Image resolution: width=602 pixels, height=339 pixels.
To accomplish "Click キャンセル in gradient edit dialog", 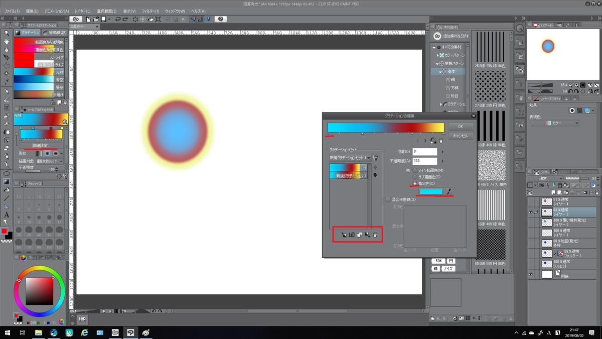I will 460,136.
